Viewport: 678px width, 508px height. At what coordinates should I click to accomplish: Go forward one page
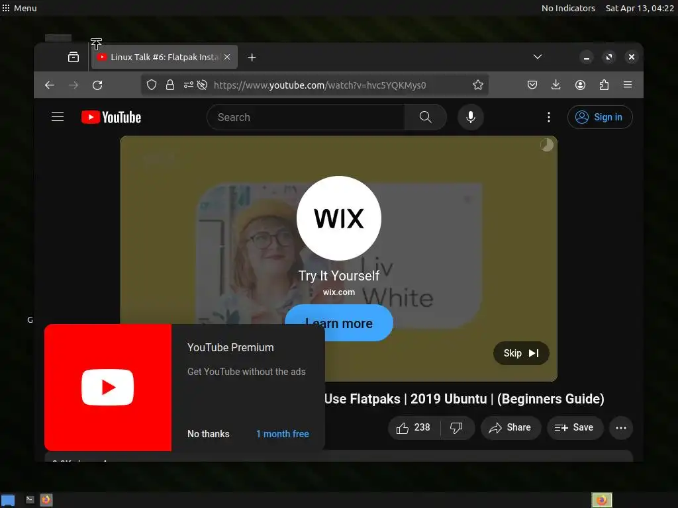73,85
